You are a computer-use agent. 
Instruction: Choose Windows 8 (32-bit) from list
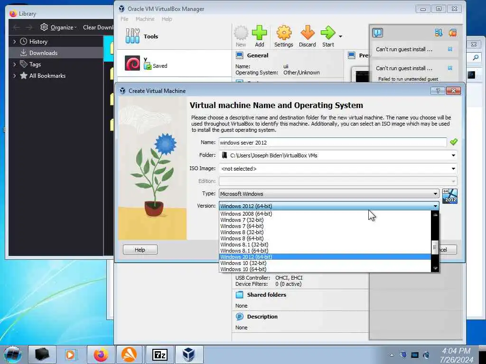pyautogui.click(x=325, y=232)
